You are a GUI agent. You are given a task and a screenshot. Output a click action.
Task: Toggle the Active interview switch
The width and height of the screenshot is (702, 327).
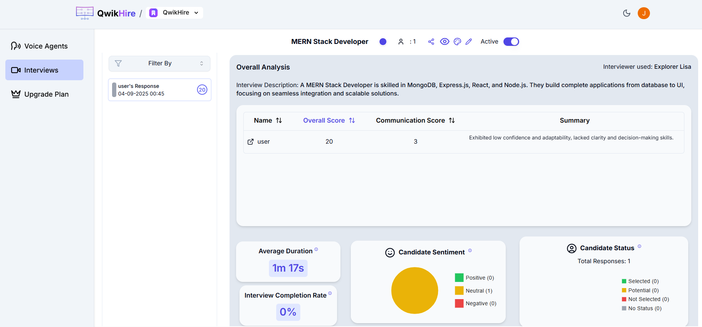511,42
